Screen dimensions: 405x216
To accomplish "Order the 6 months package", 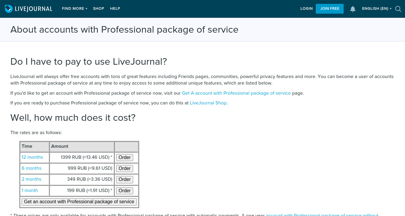I will pos(125,169).
